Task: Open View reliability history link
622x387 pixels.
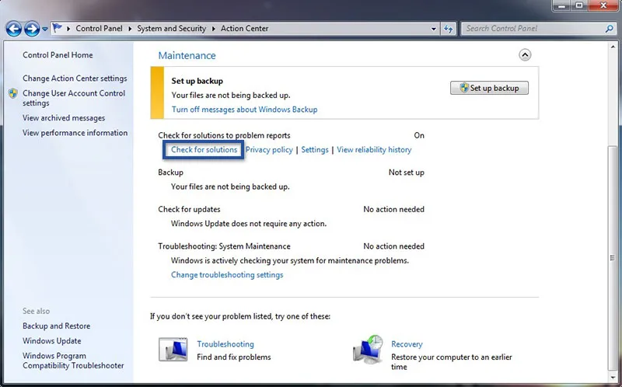Action: (x=374, y=149)
